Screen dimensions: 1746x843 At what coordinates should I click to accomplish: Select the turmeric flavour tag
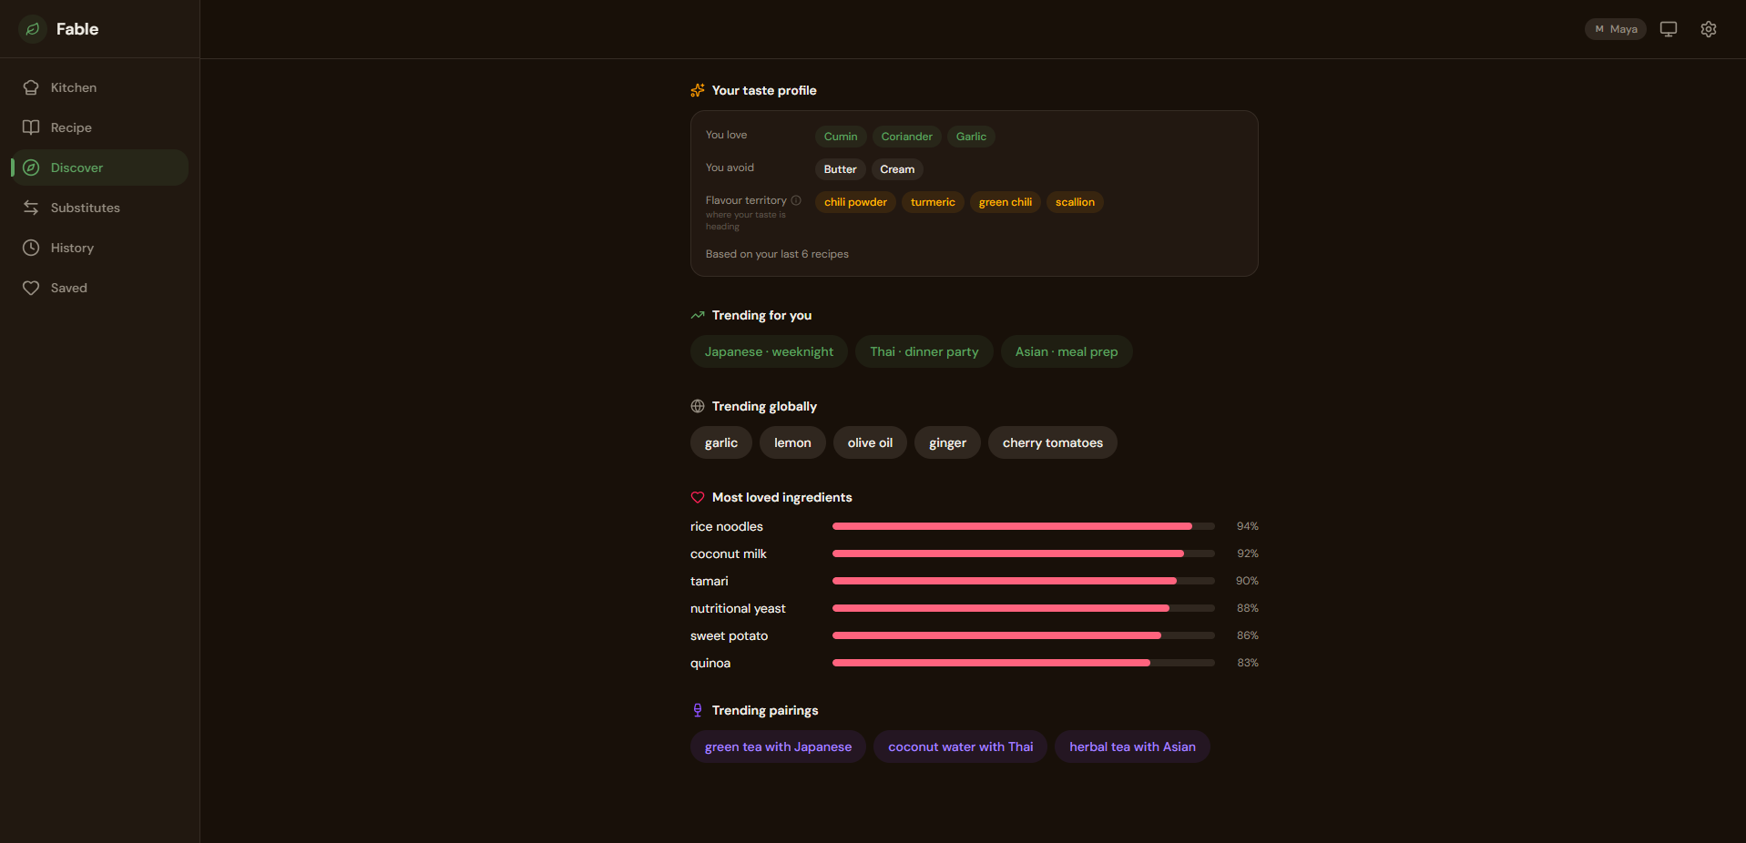(x=933, y=202)
